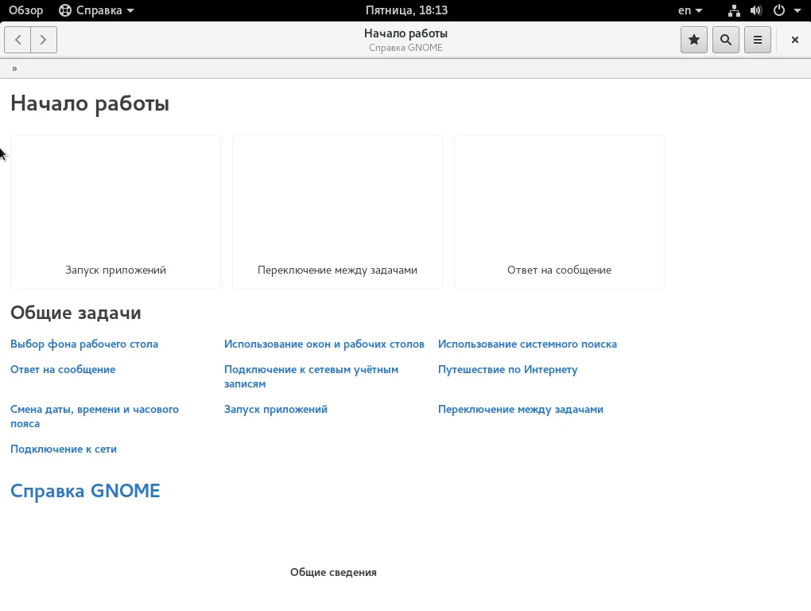The image size is (811, 611).
Task: Open link Ответ на сообщение in Общие задачи
Action: pos(63,369)
